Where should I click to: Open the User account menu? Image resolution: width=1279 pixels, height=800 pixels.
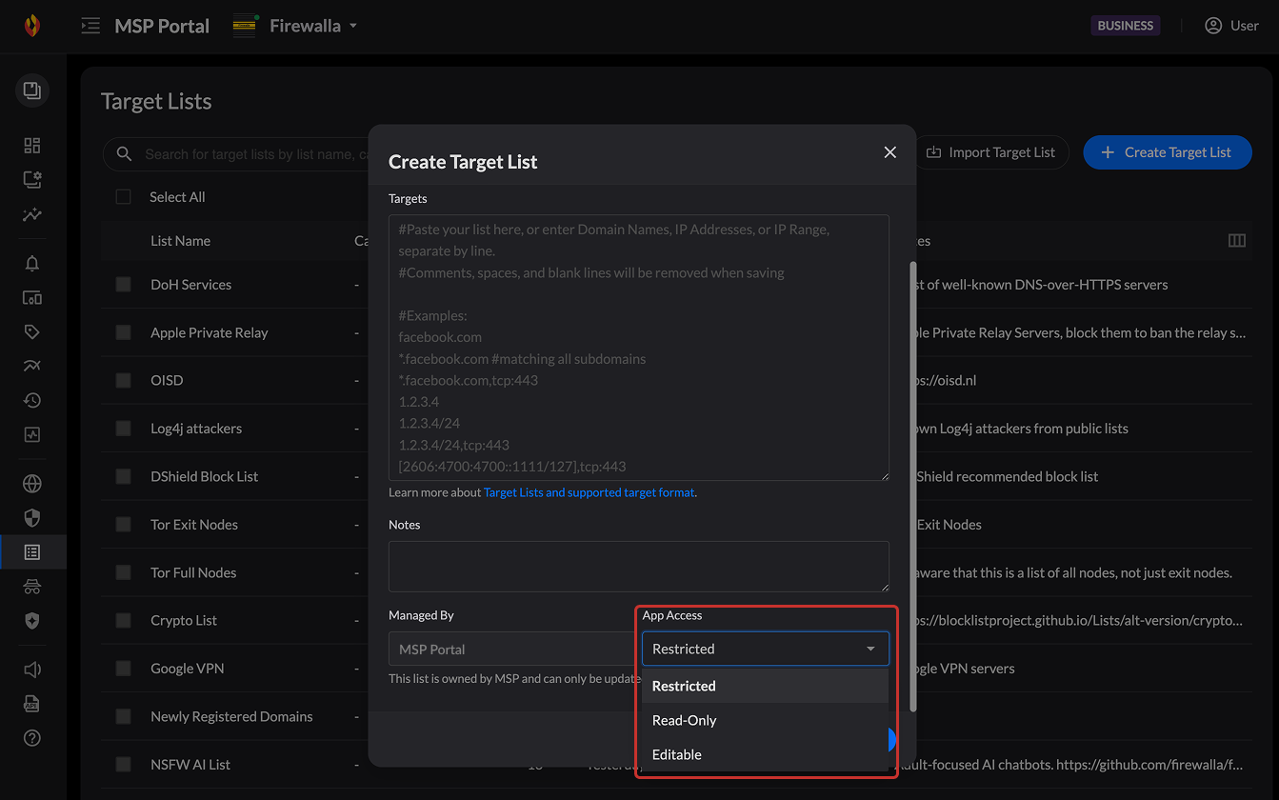pos(1231,26)
